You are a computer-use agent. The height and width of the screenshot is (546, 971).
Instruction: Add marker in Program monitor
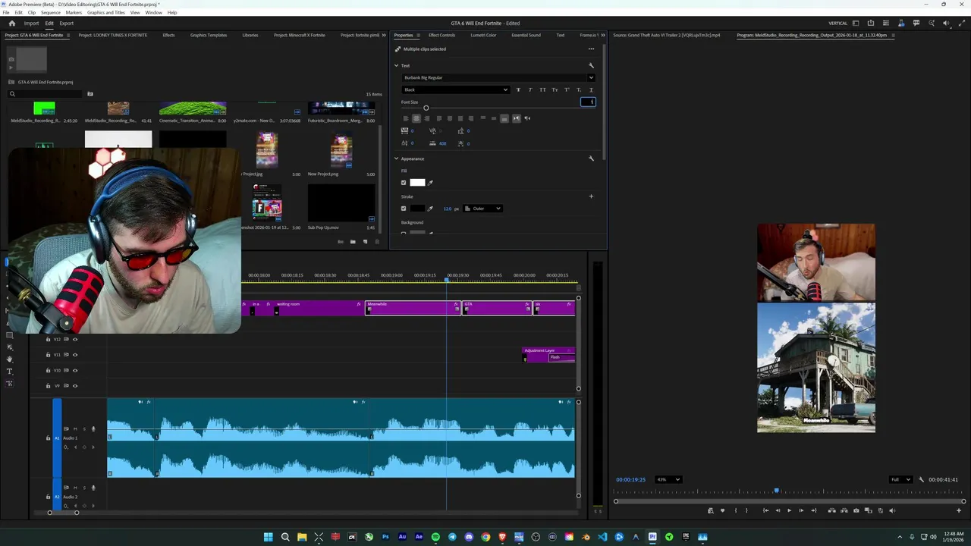(x=722, y=510)
